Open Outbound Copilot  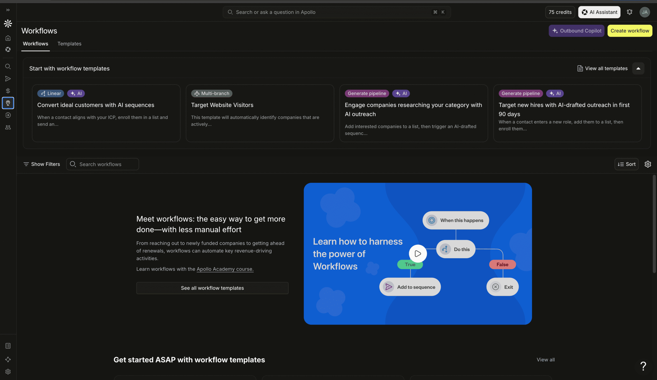[x=576, y=31]
